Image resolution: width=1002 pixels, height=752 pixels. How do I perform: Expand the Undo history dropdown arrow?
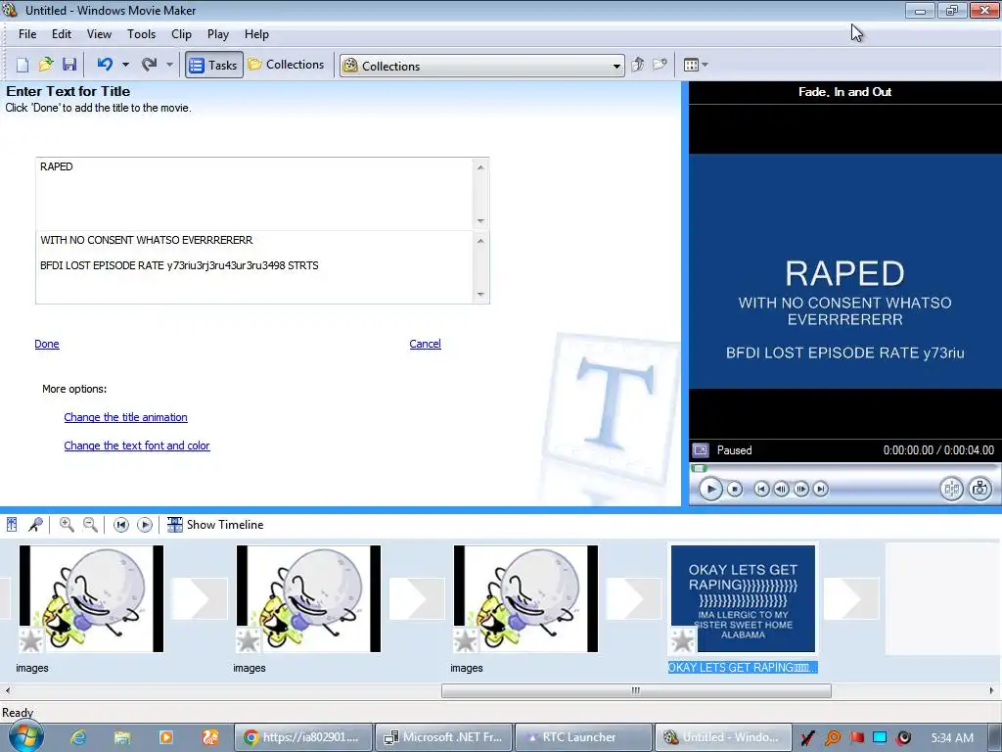(x=125, y=65)
